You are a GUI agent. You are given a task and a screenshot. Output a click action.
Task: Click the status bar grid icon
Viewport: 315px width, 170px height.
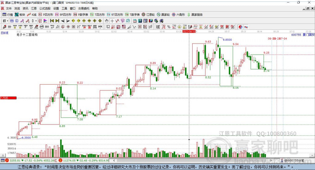(2, 160)
